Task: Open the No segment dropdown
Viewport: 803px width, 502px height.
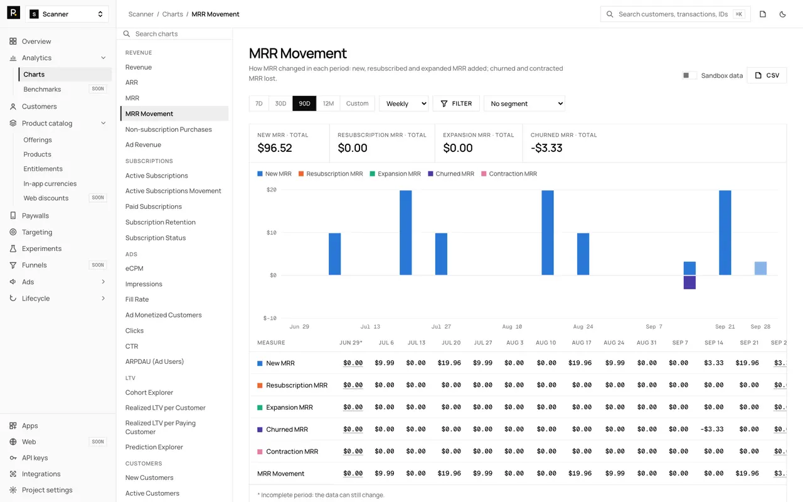Action: [524, 104]
